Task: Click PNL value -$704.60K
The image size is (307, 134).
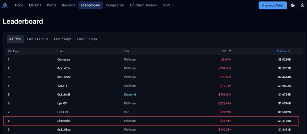Action: tap(224, 68)
